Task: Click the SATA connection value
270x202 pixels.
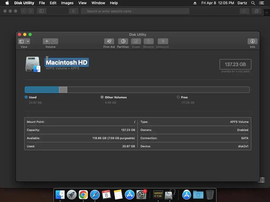Action: (245, 138)
